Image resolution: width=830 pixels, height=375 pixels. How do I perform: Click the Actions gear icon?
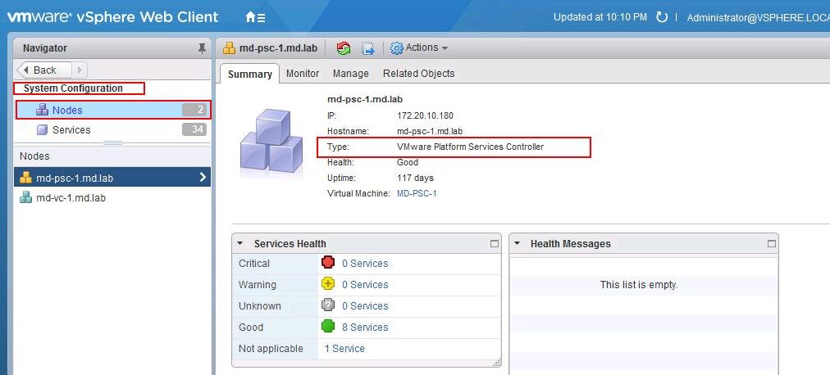tap(396, 48)
